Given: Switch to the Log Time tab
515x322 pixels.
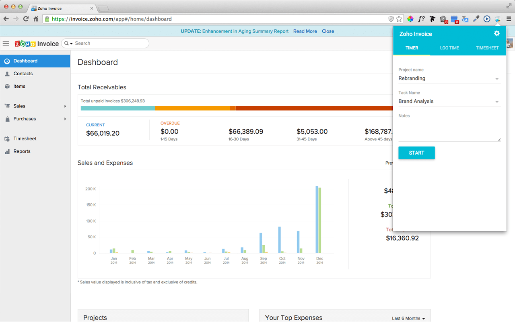Looking at the screenshot, I should point(449,48).
